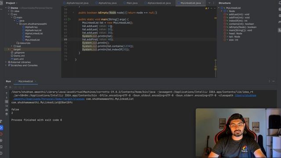Screen dimensions: 281x158
Task: Open the Project view dropdown header
Action: pos(12,3)
